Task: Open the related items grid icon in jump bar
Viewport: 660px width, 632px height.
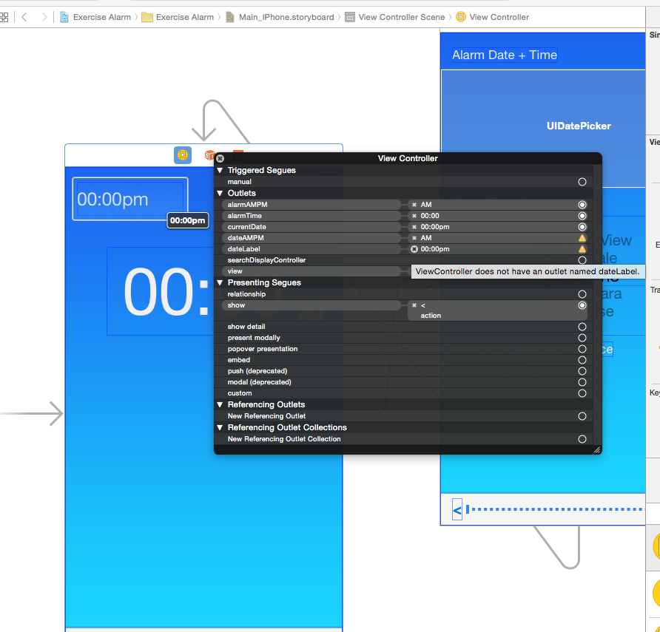Action: [6, 16]
